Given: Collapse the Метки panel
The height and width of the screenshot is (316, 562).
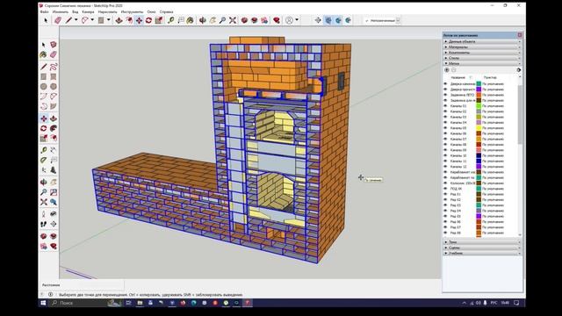Looking at the screenshot, I should coord(482,63).
